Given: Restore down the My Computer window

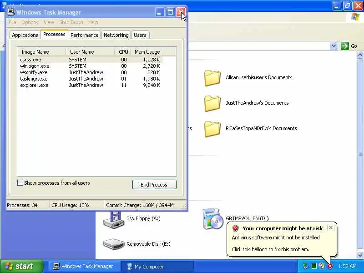Looking at the screenshot, I should point(348,5).
